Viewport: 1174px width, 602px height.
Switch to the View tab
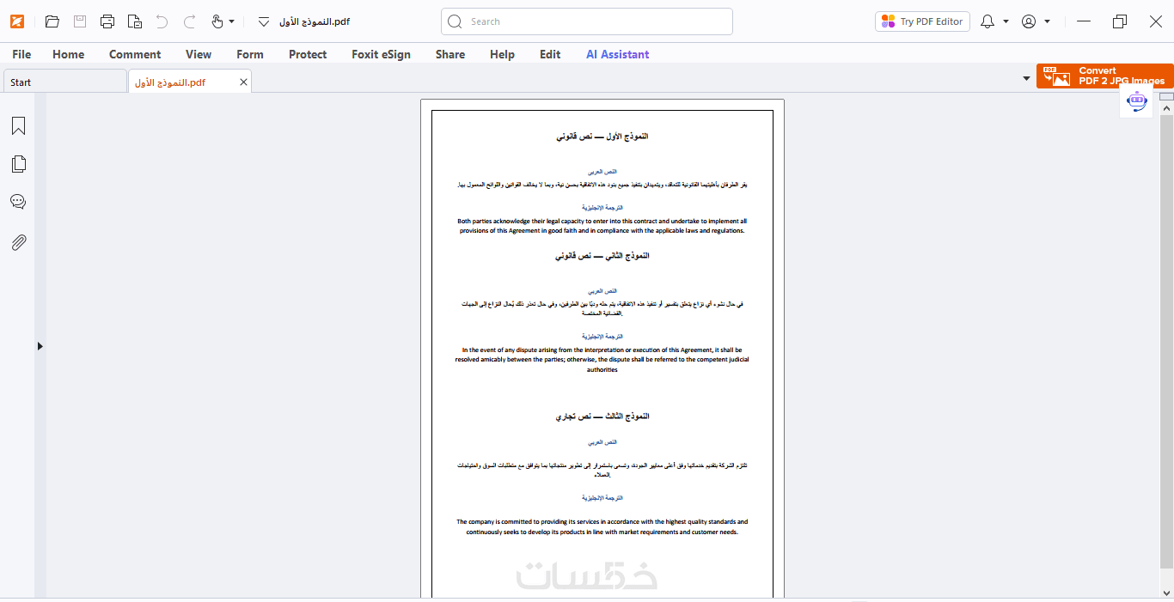click(199, 54)
